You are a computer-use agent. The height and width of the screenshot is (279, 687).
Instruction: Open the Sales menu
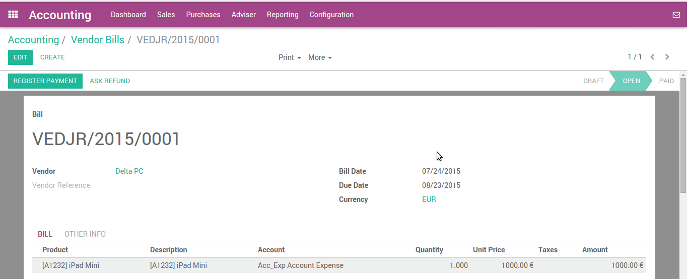click(x=166, y=15)
